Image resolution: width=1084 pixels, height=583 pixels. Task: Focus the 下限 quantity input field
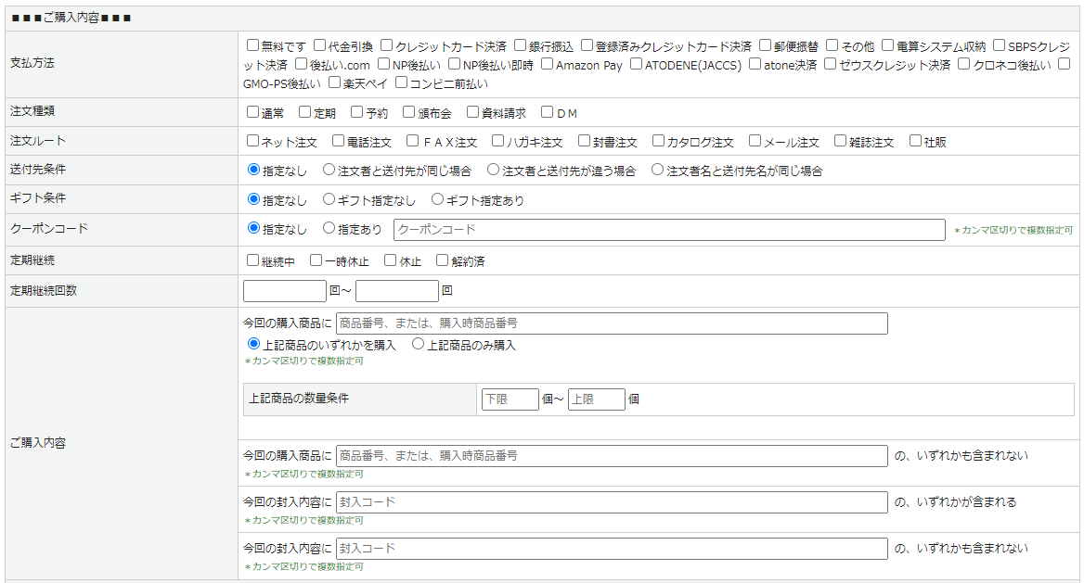(510, 399)
